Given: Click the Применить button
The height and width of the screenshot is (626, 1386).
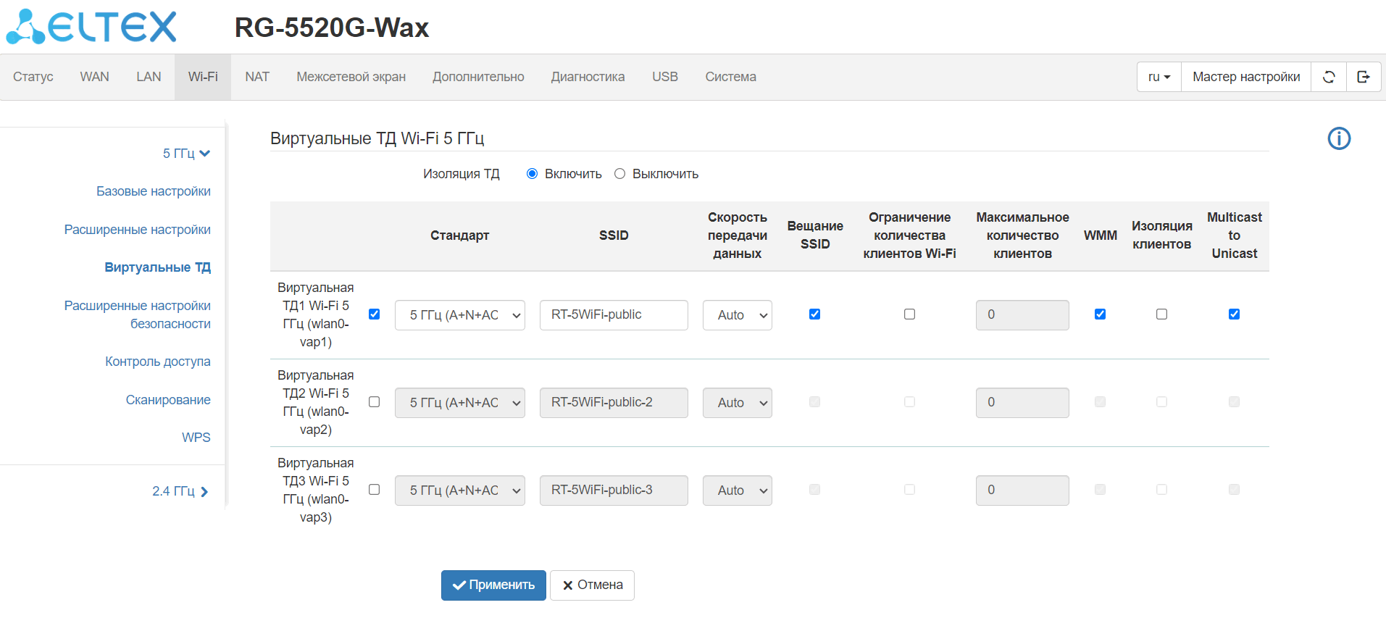Looking at the screenshot, I should coord(493,585).
